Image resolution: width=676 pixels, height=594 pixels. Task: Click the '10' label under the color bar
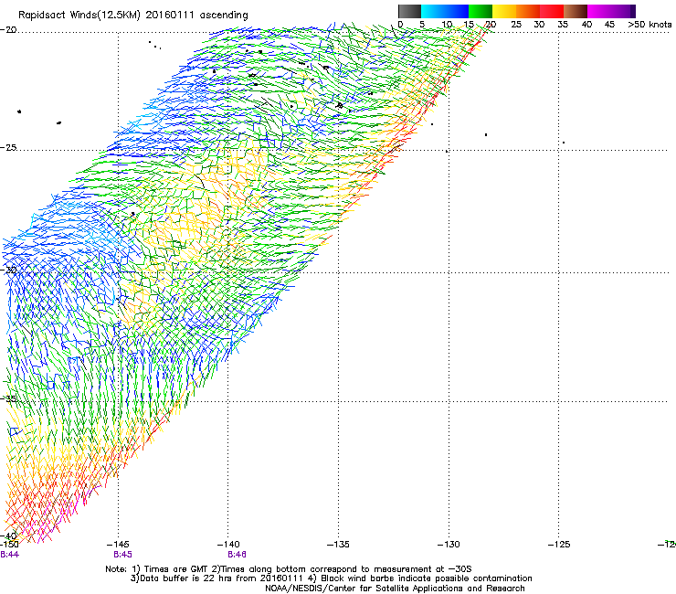click(x=447, y=24)
